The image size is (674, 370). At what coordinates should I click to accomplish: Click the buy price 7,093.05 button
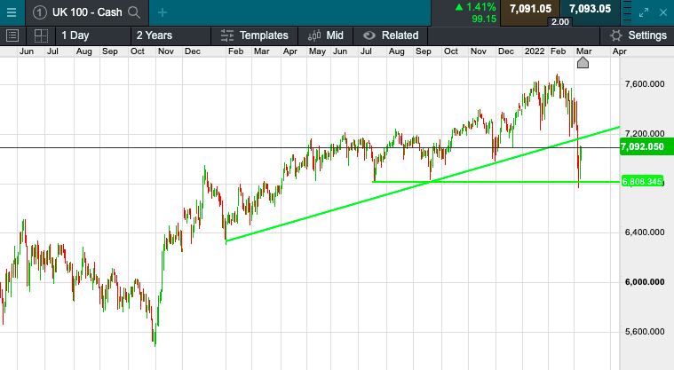(590, 9)
